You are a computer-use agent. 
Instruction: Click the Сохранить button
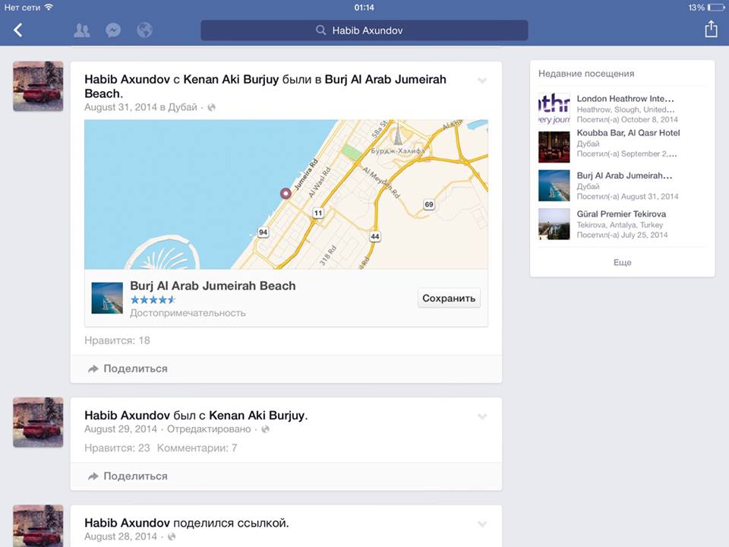(x=449, y=298)
